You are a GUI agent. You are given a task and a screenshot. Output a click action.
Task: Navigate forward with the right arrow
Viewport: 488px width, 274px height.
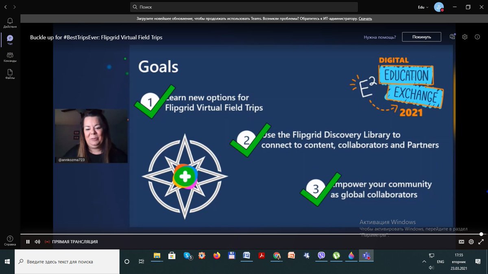[x=15, y=7]
